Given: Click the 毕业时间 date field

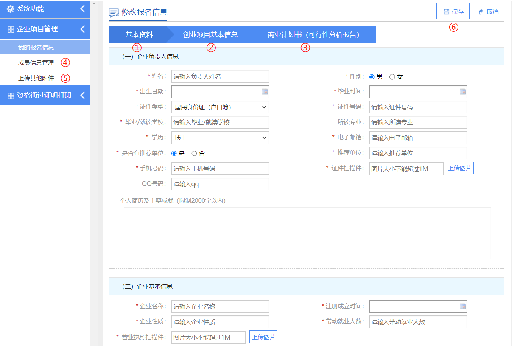Looking at the screenshot, I should 418,92.
